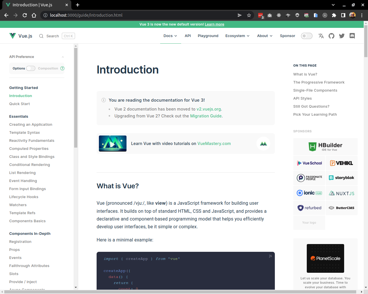Click the ionic sponsor logo
Image resolution: width=368 pixels, height=294 pixels.
[309, 193]
